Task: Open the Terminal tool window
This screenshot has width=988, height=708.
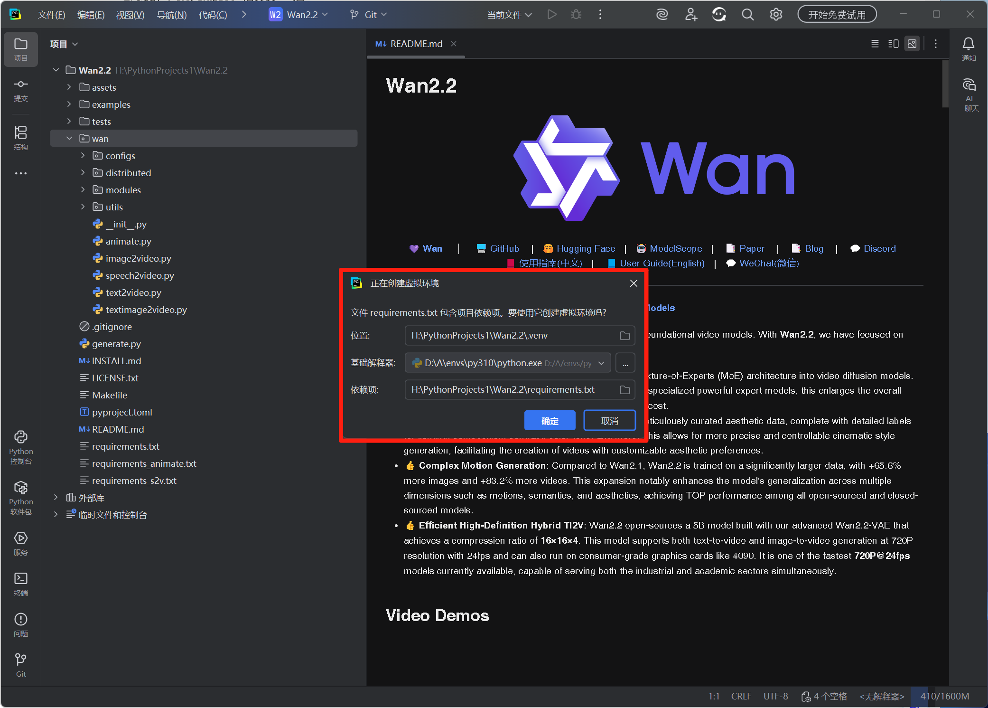Action: tap(21, 584)
